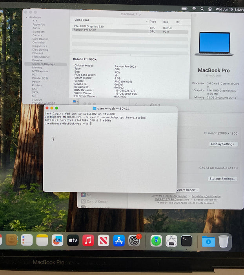Click VRAM (Total) 4 GB value
244x275 pixels.
pyautogui.click(x=117, y=79)
